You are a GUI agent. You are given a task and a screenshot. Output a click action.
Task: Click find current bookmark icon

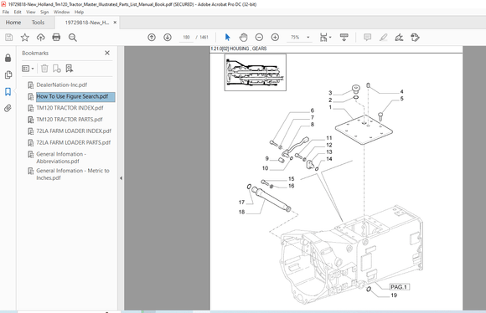tap(69, 69)
